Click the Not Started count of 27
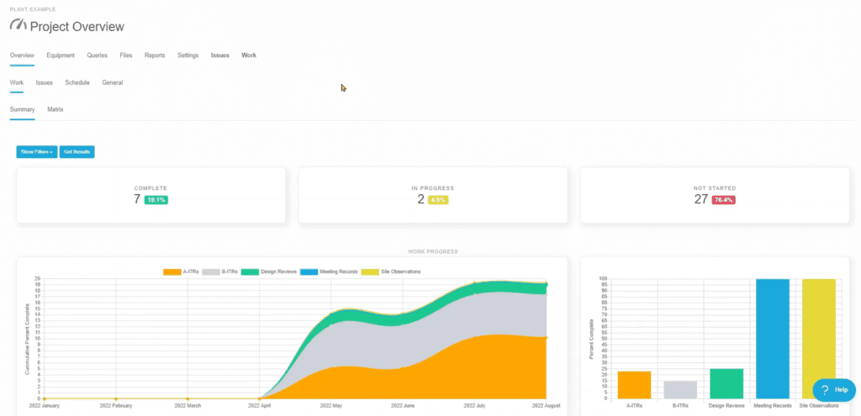Screen dimensions: 861x416 click(701, 199)
